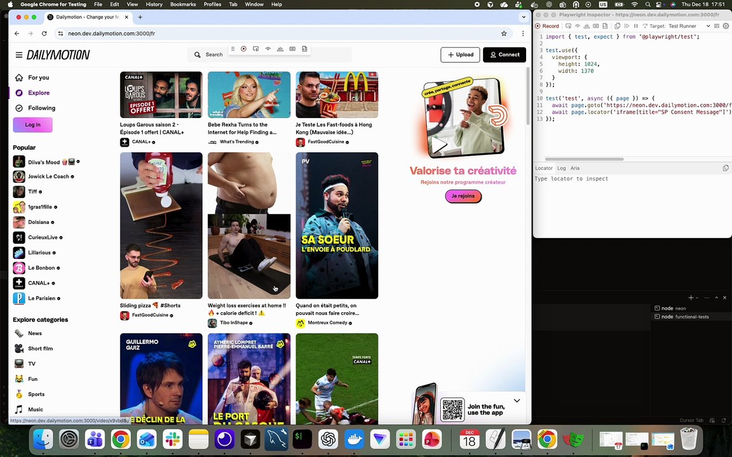Click Assert visibility eye icon in Inspector toolbar

point(578,26)
